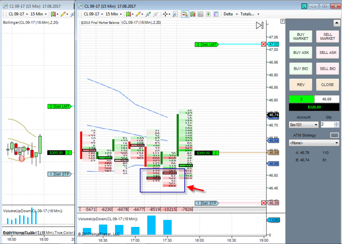Click the small F button beside price axis

283,21
